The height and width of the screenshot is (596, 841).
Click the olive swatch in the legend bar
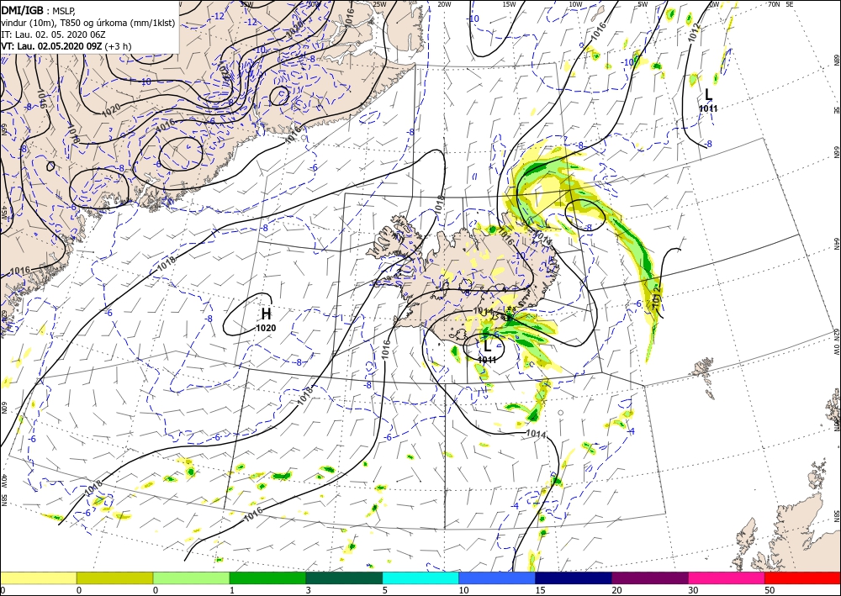pyautogui.click(x=114, y=578)
